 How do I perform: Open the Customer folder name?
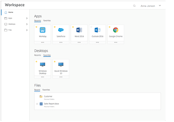point(48,96)
